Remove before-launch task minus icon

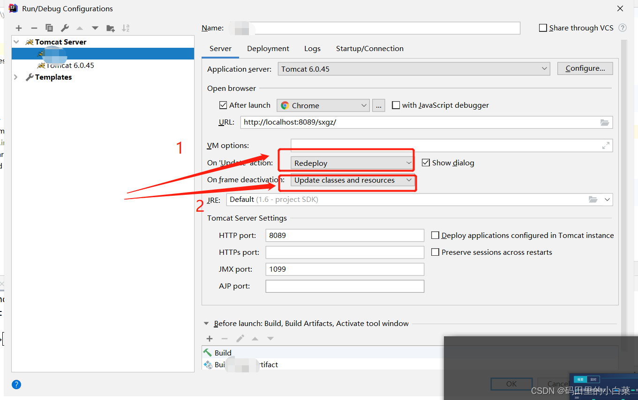coord(225,339)
